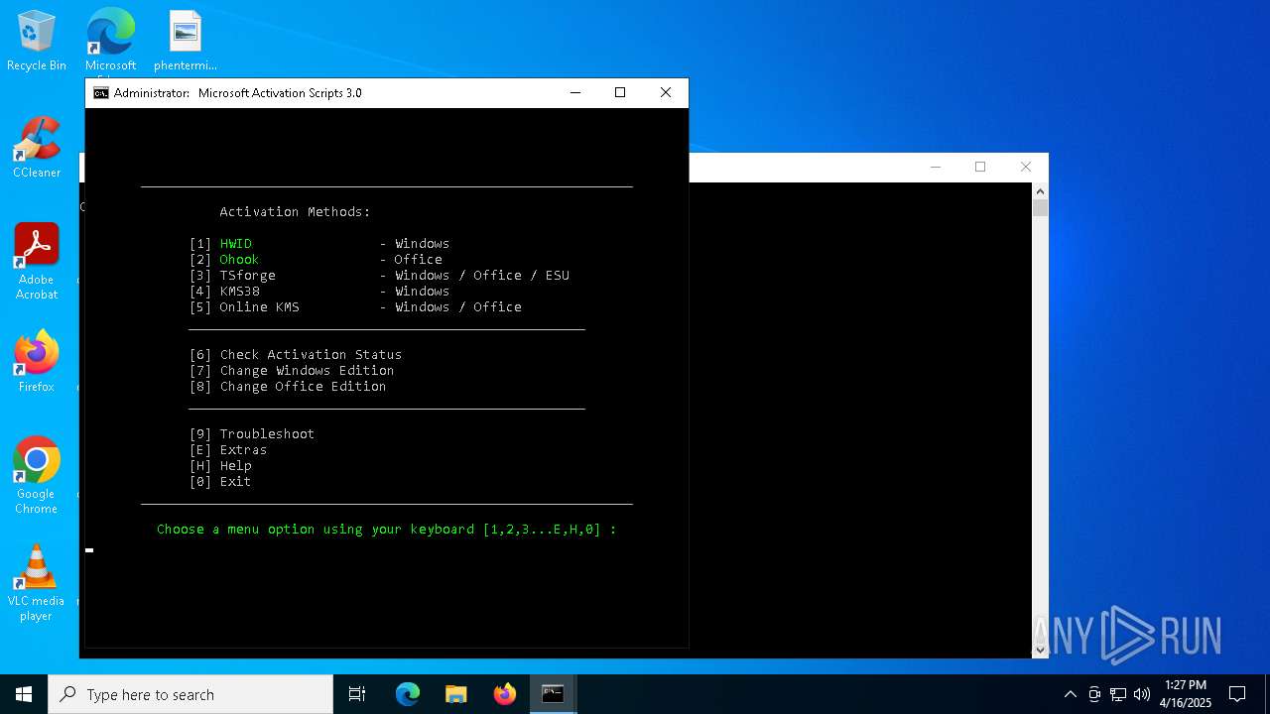Viewport: 1270px width, 714px height.
Task: Maximize the background console window
Action: pyautogui.click(x=980, y=167)
